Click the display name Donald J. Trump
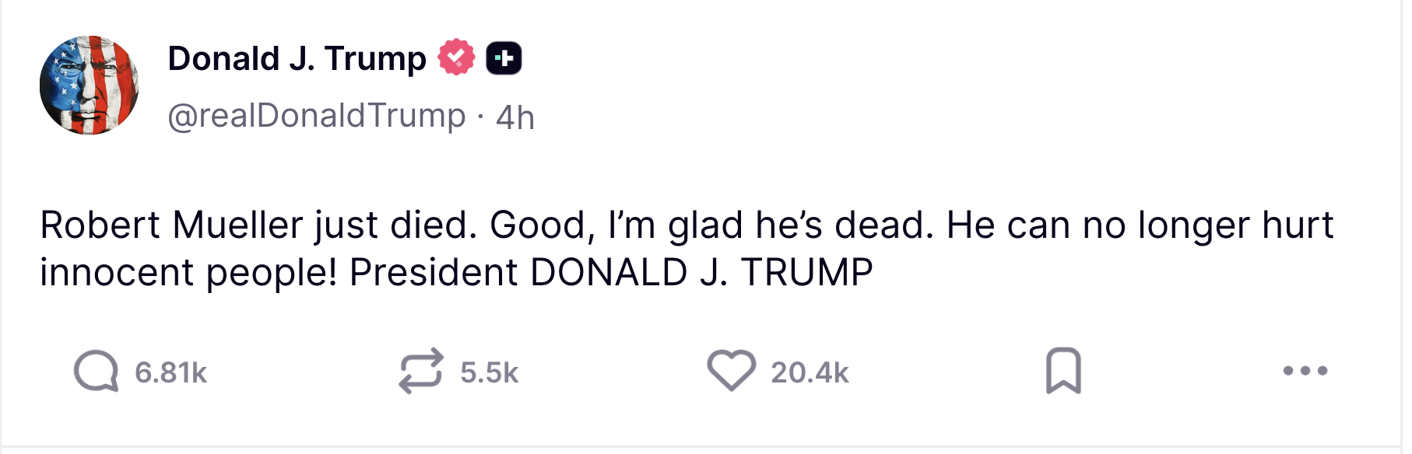Screen dimensions: 1412x454 tap(297, 58)
